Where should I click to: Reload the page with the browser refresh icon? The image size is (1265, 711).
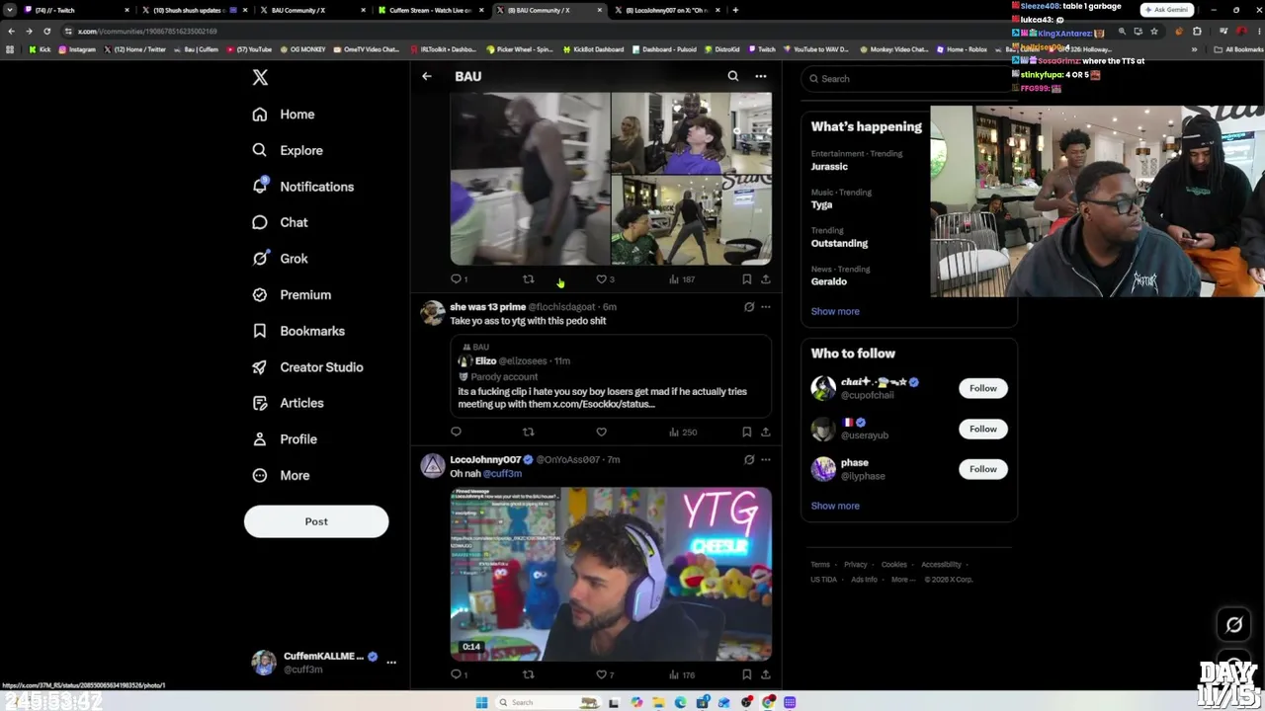(x=46, y=32)
